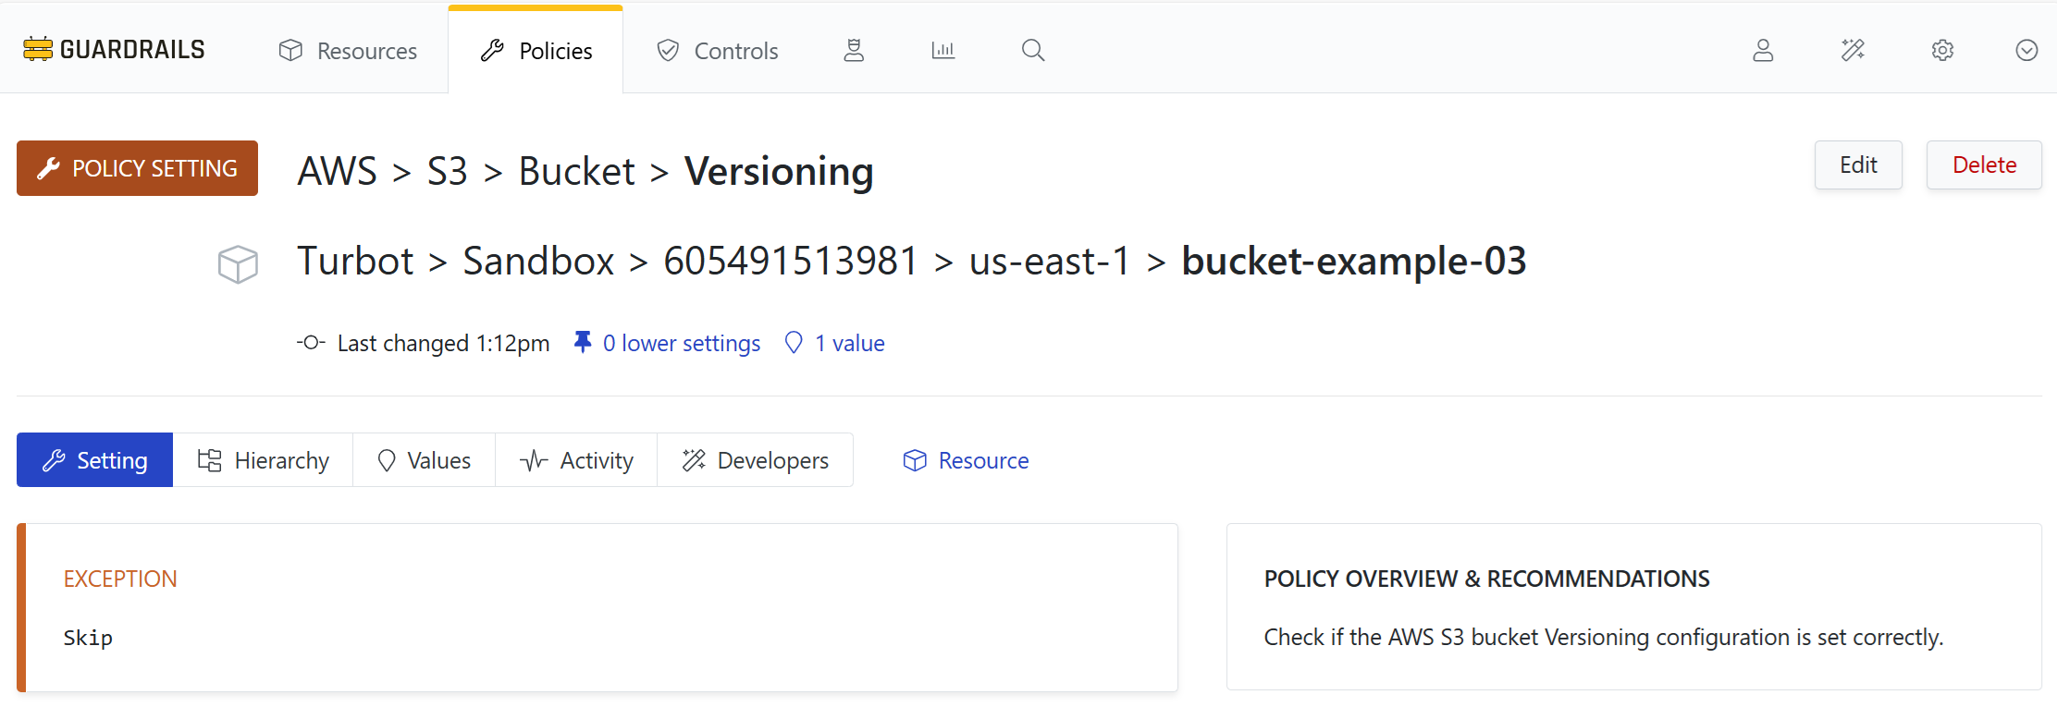Expand the circled chevron dropdown in header

click(x=2026, y=50)
